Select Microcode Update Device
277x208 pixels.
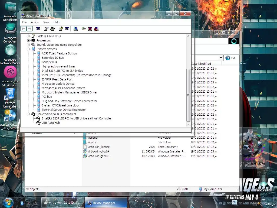tap(58, 84)
